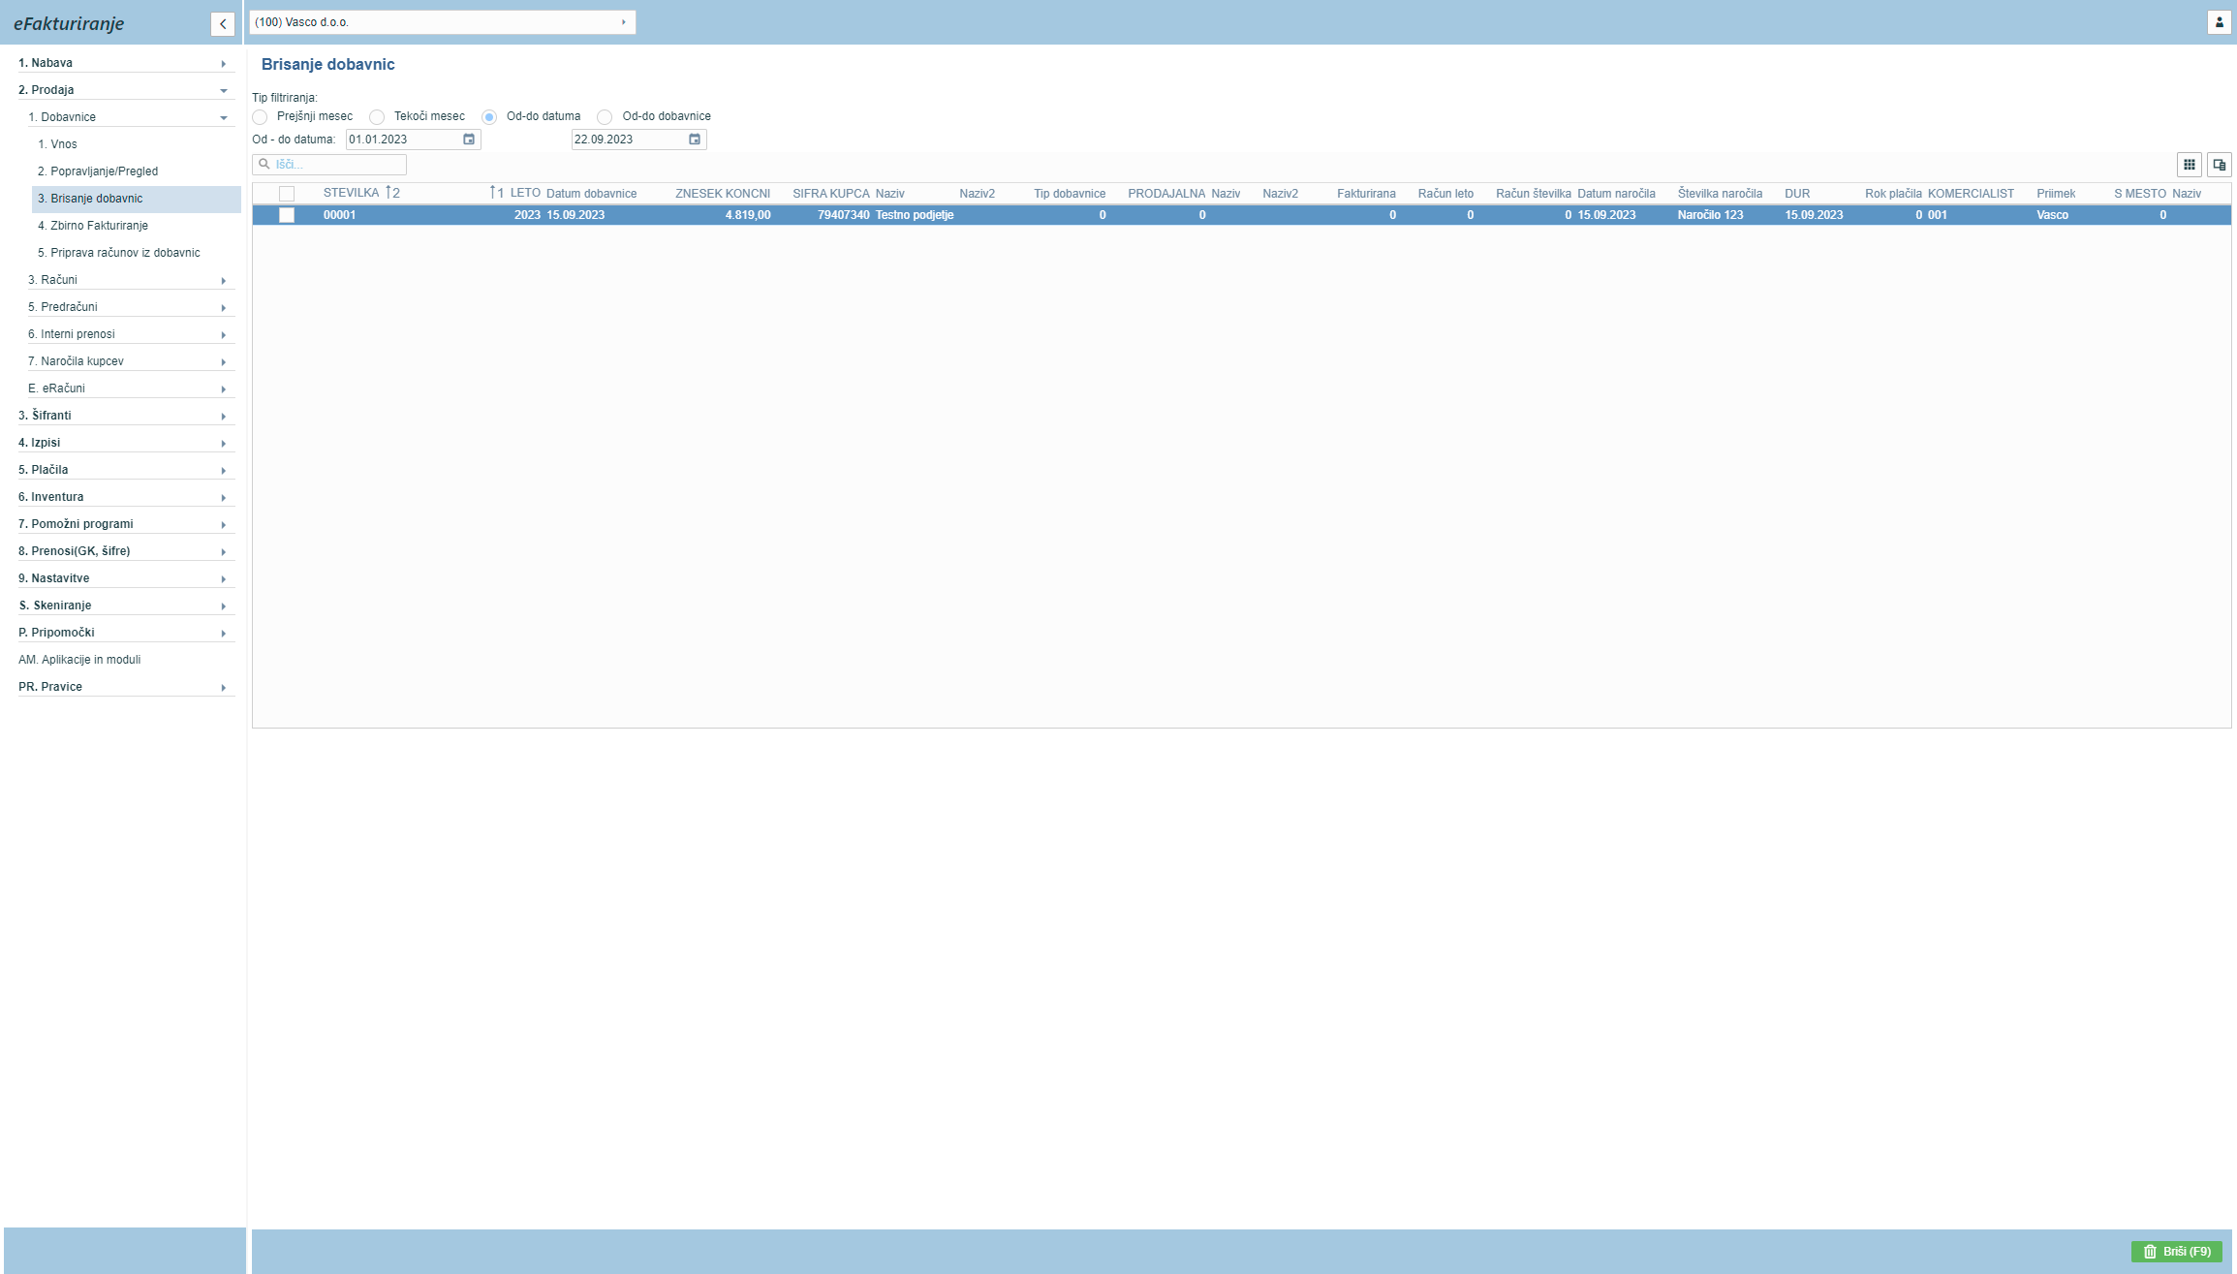Screen dimensions: 2237x1274
Task: Open the company dropdown (100) Vasco d.o.o.
Action: 443,22
